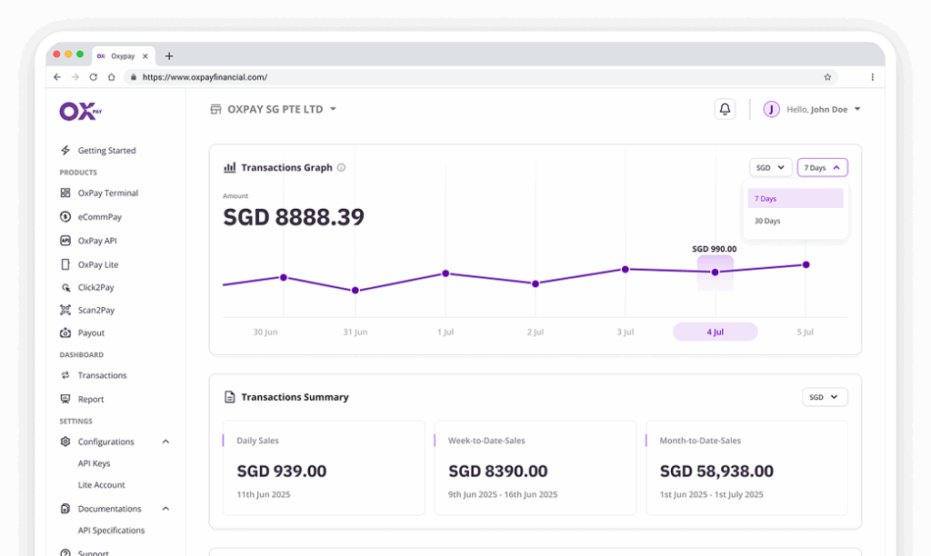Select the 30 Days option
Image resolution: width=931 pixels, height=556 pixels.
tap(766, 221)
